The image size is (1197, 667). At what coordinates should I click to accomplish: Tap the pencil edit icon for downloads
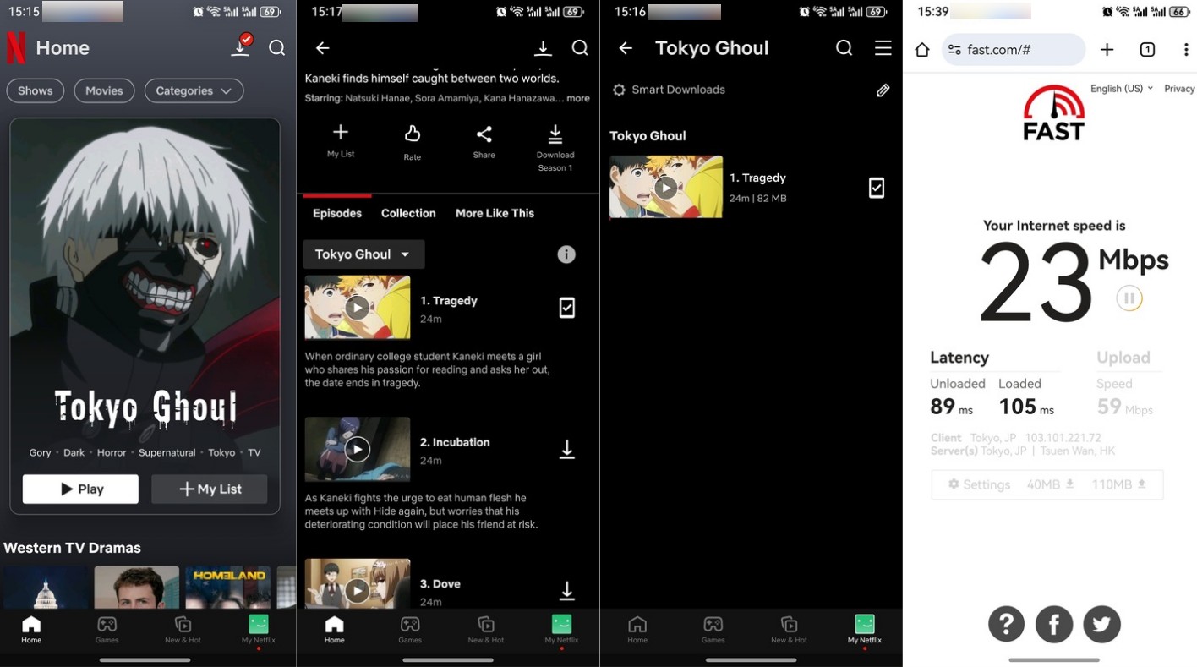coord(883,90)
